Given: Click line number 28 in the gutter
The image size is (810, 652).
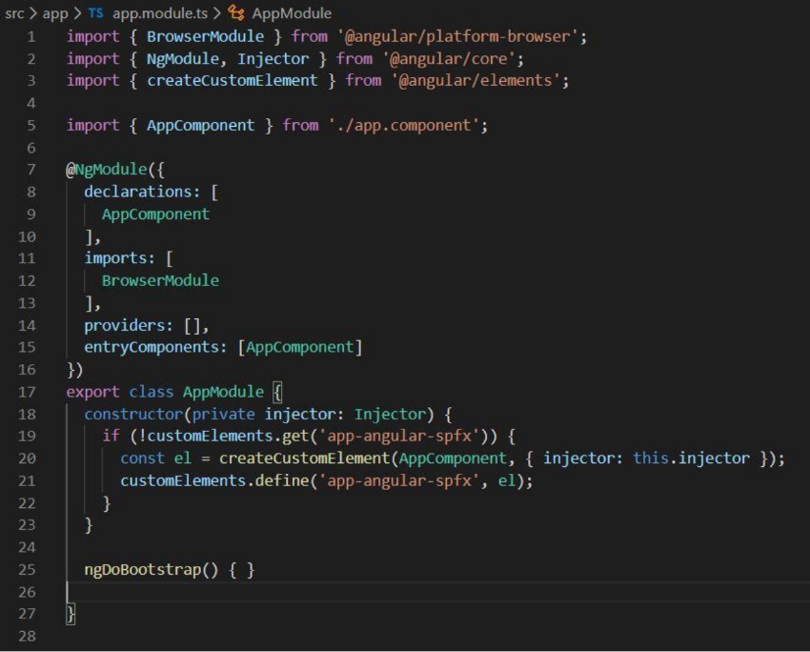Looking at the screenshot, I should coord(27,637).
